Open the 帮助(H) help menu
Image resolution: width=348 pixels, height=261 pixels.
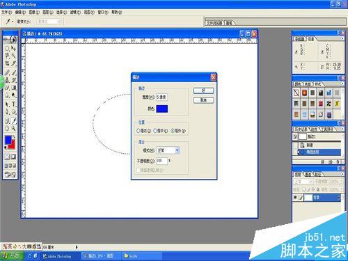tap(117, 12)
